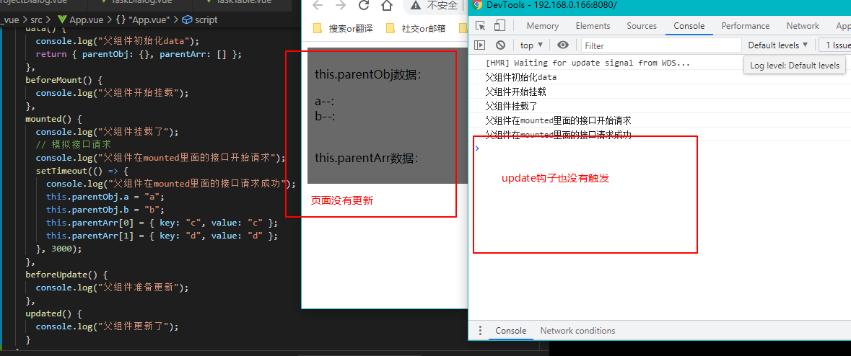Select the Console tab in the top bar
This screenshot has width=851, height=356.
click(x=689, y=26)
